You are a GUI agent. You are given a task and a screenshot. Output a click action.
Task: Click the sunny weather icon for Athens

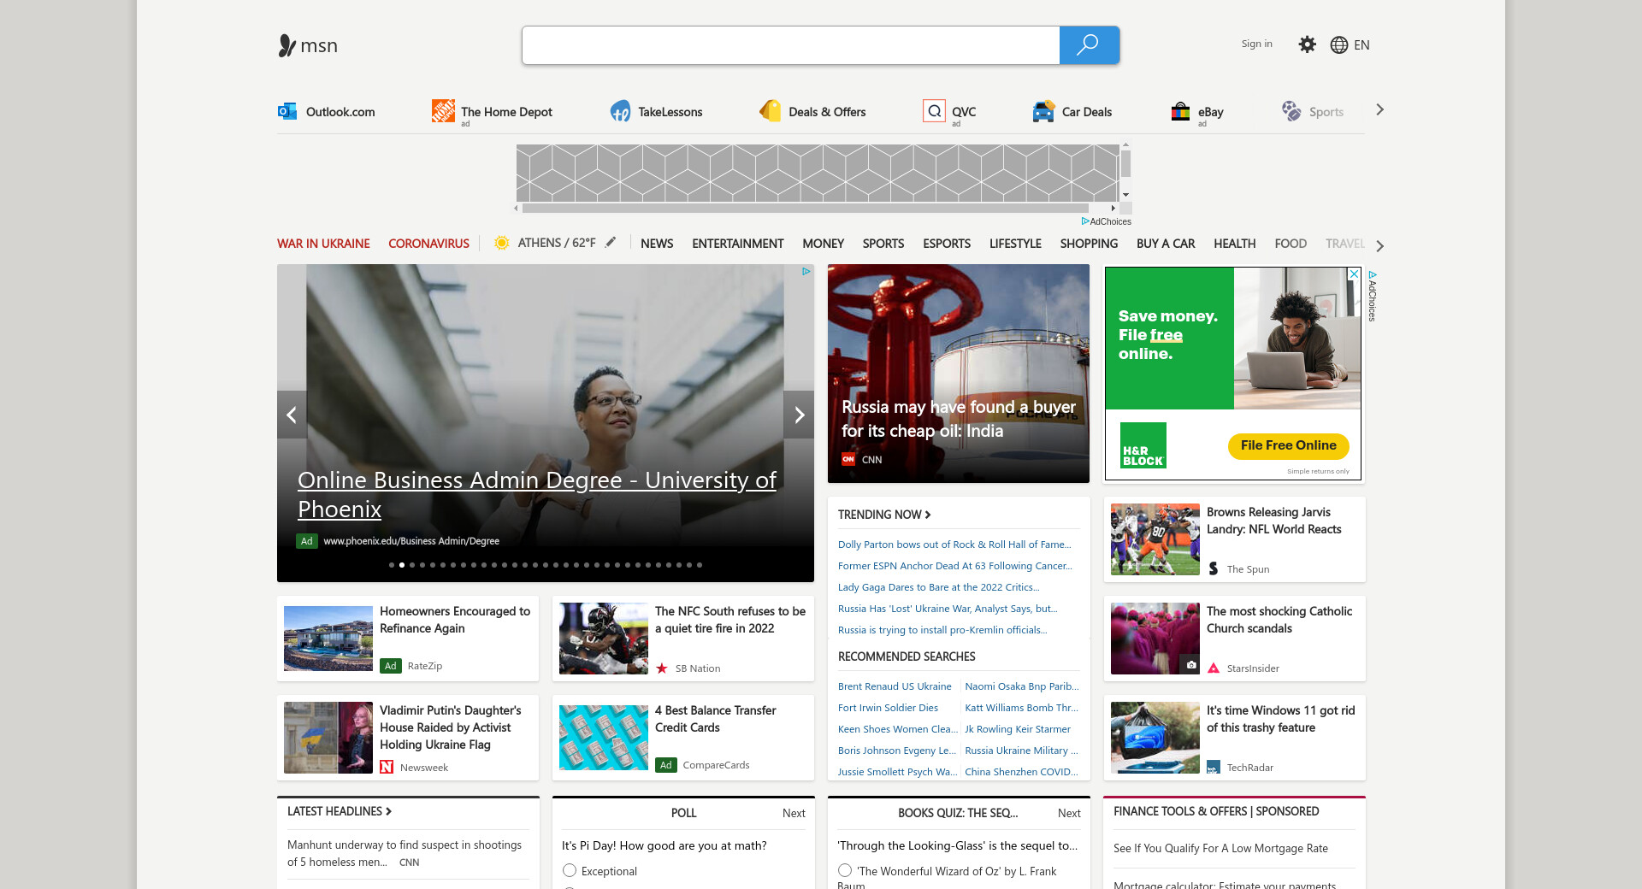pyautogui.click(x=502, y=243)
